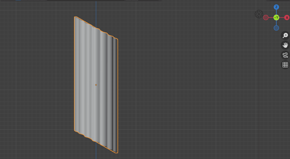This screenshot has width=290, height=159.
Task: Click the darkest fold near the mesh's right edge
Action: tap(115, 94)
